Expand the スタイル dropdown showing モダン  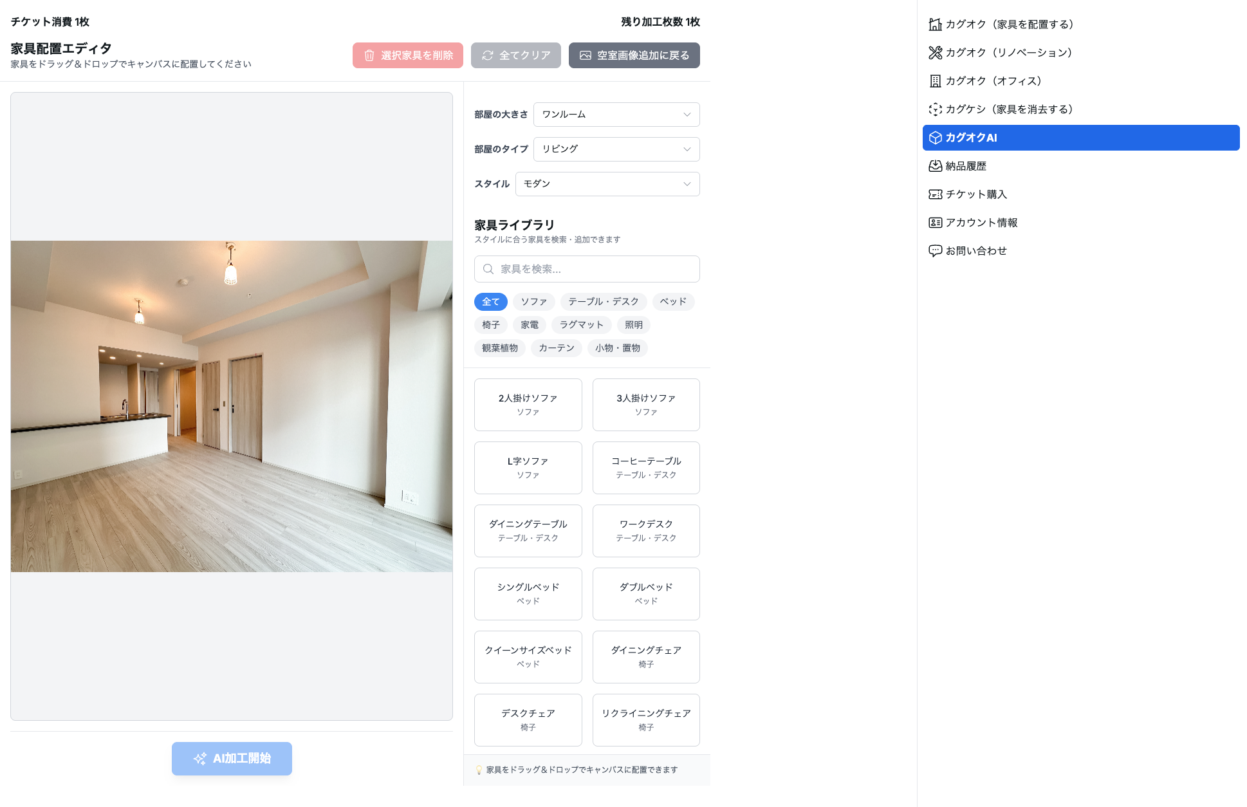point(607,184)
